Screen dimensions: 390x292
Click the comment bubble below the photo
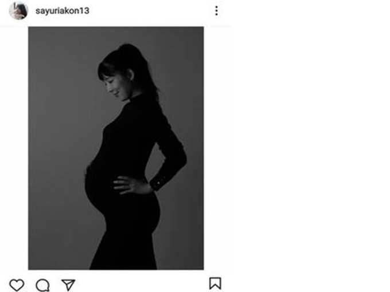coord(42,285)
